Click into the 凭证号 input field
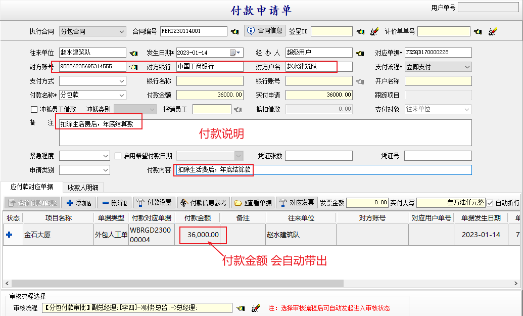The width and height of the screenshot is (523, 316). pyautogui.click(x=438, y=156)
